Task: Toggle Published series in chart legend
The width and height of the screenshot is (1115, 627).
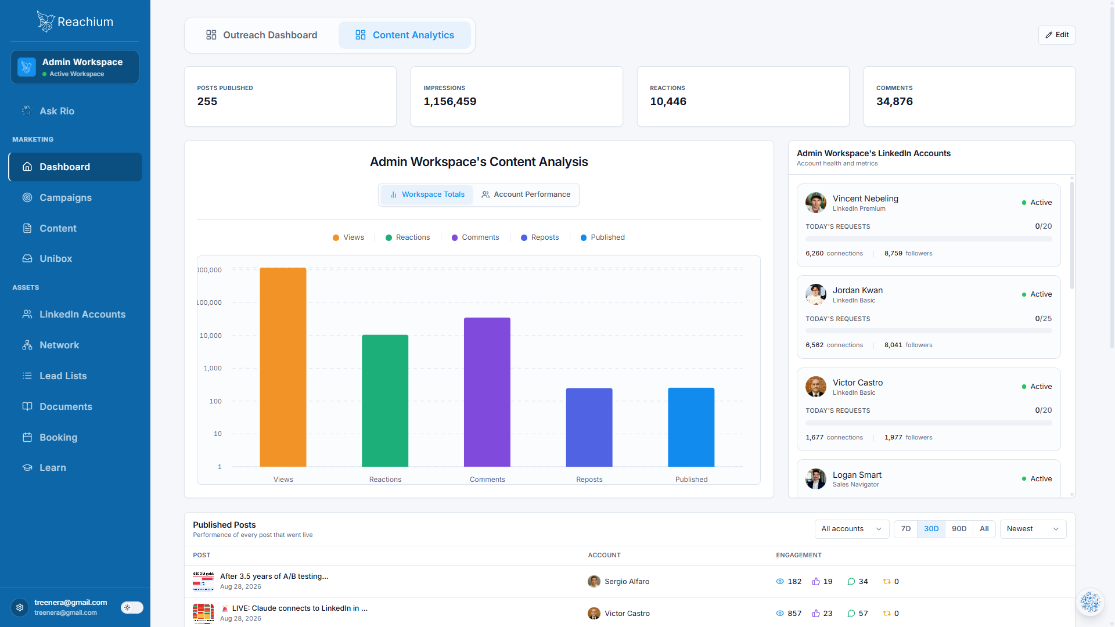Action: [603, 237]
